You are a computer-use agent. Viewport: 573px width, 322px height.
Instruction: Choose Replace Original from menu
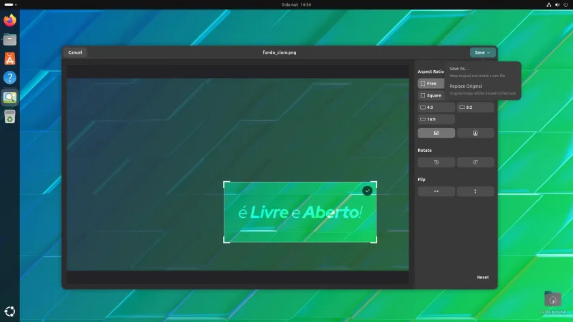pos(483,89)
